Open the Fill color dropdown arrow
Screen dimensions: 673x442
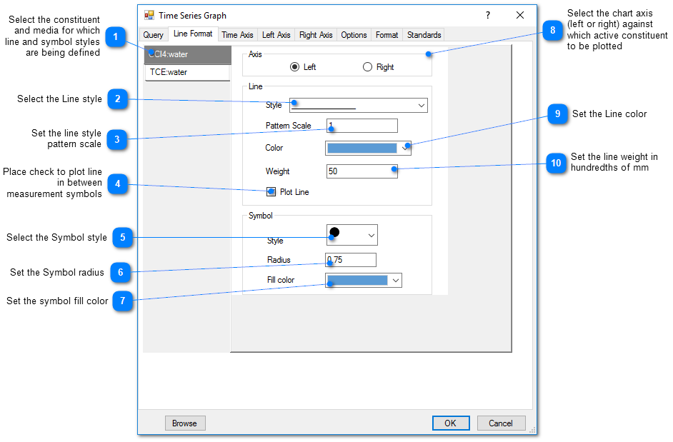pyautogui.click(x=395, y=281)
